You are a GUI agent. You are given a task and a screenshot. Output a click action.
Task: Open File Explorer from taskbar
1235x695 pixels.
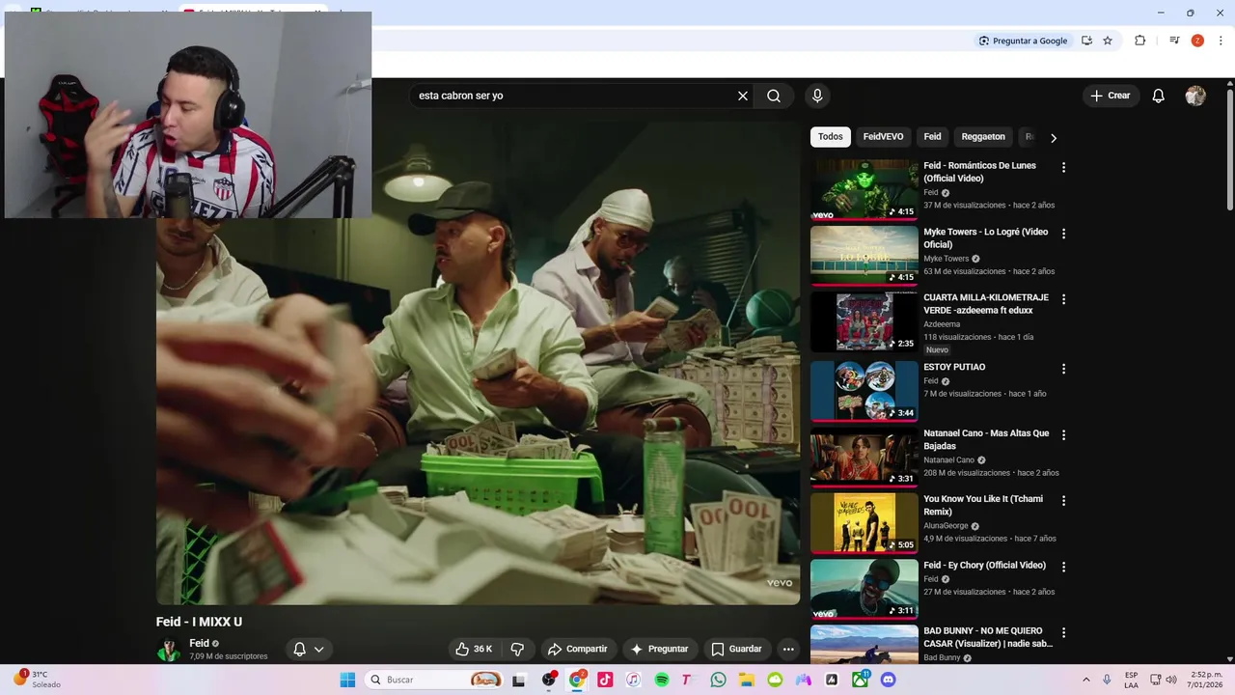coord(747,680)
